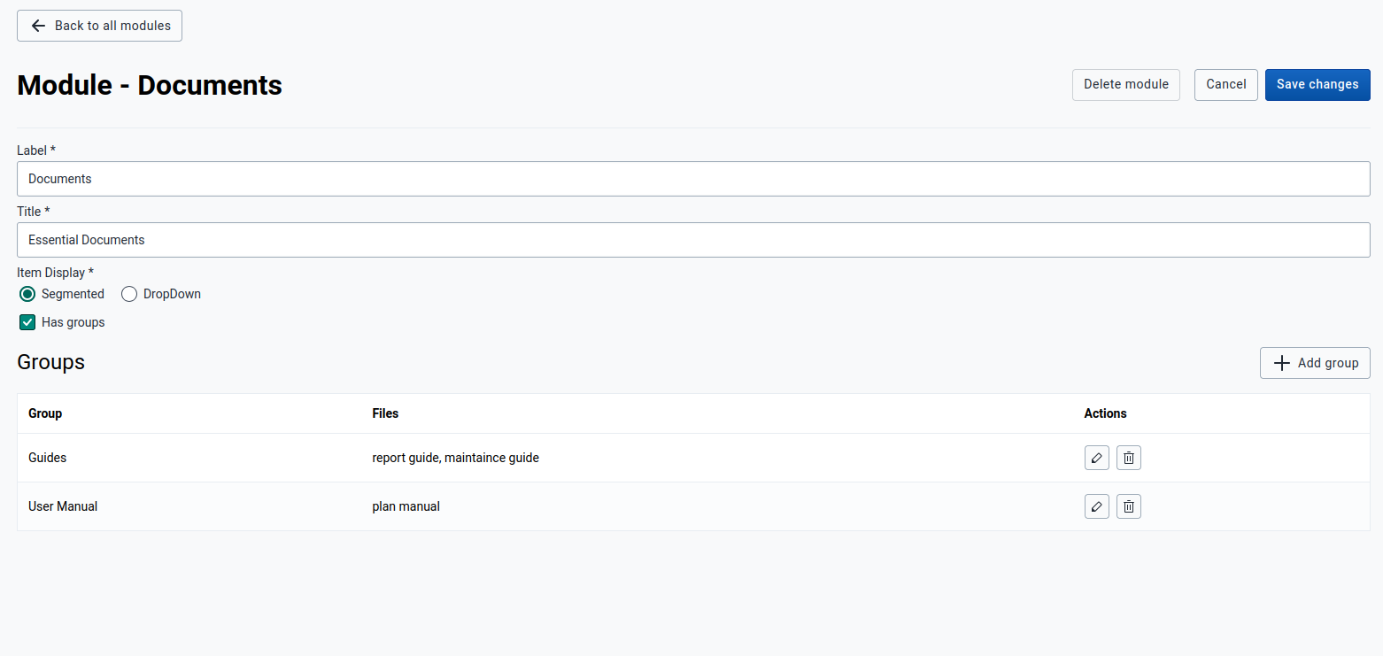Choose the DropDown radio option
The width and height of the screenshot is (1383, 656).
coord(129,294)
